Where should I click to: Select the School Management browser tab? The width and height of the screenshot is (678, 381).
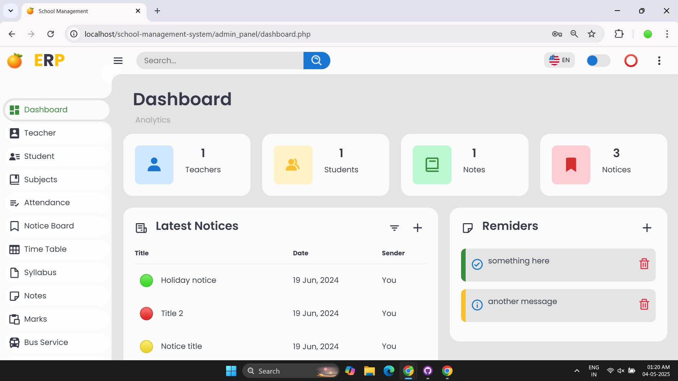83,11
